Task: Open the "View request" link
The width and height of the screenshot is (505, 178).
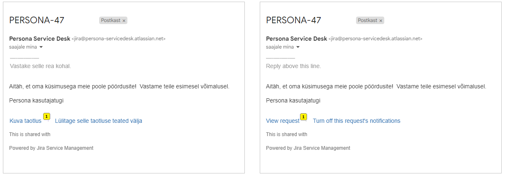Action: [x=283, y=121]
